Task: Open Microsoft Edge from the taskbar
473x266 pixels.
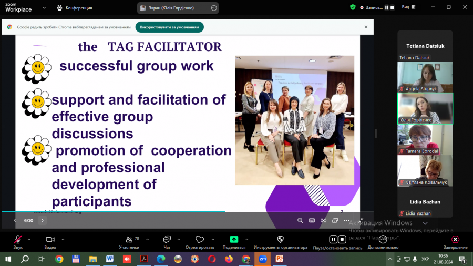Action: point(161,259)
